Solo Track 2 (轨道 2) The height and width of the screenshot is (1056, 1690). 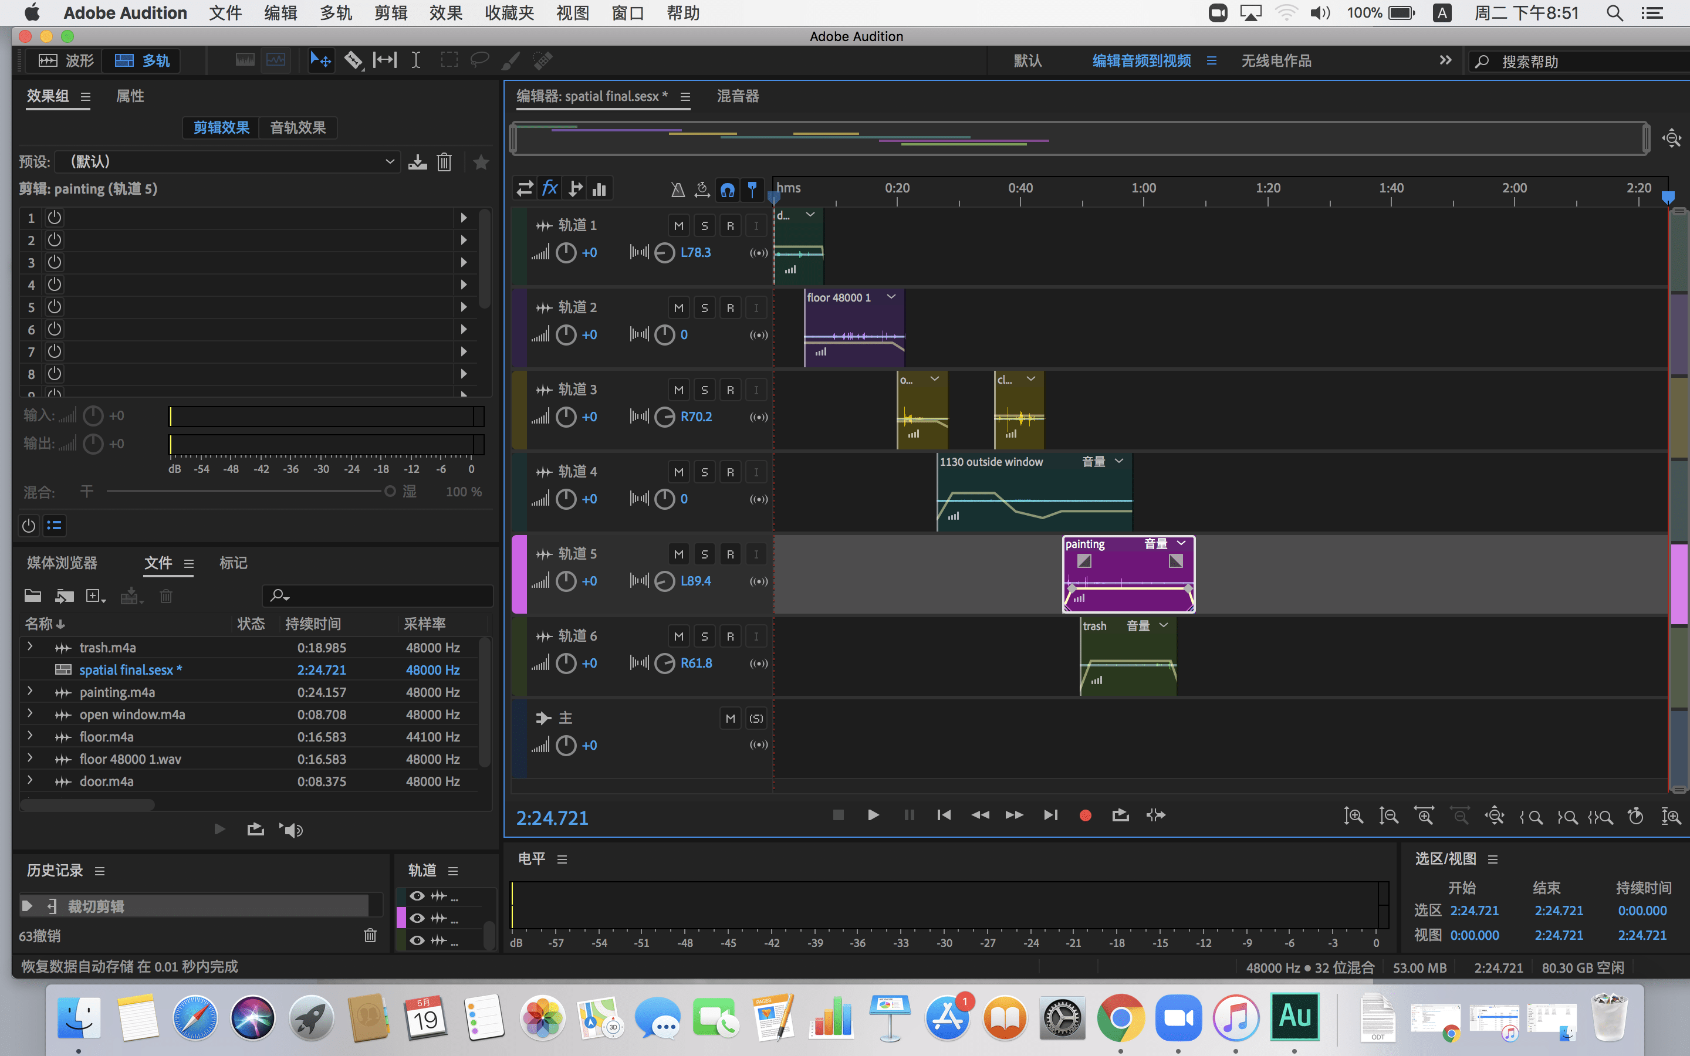click(704, 308)
